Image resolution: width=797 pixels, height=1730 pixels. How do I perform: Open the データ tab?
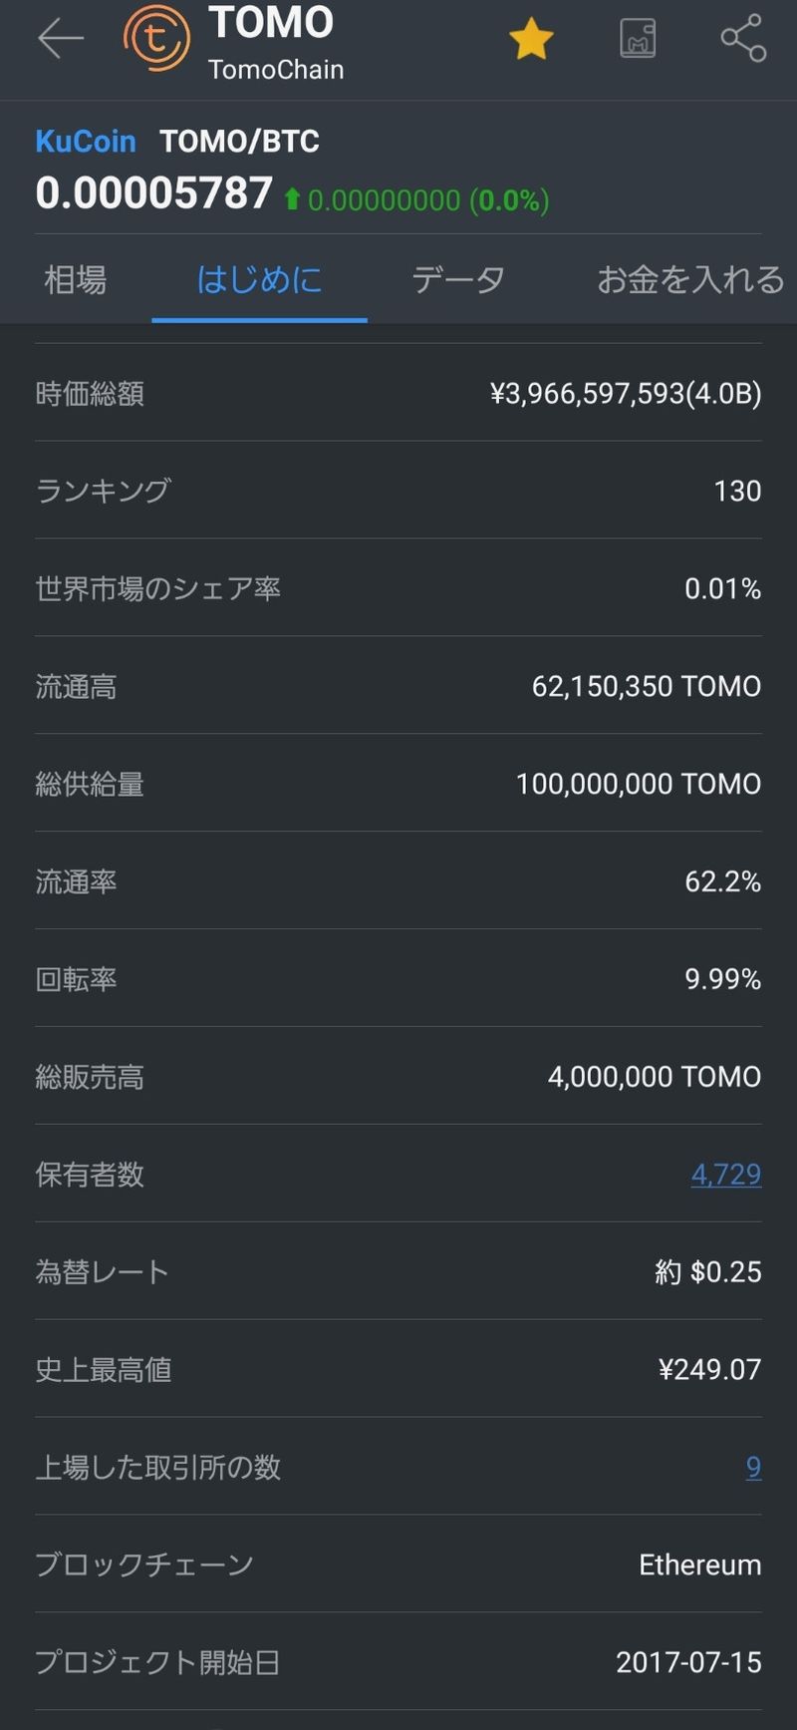[458, 280]
